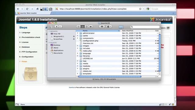
Task: Switch Finder to icon view
Action: (x=79, y=27)
